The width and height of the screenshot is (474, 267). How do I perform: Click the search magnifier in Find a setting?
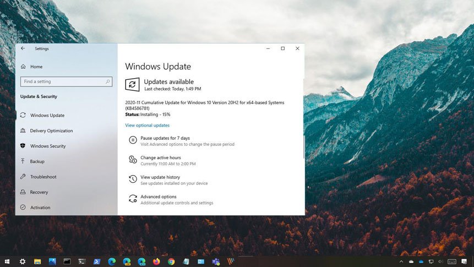(x=108, y=81)
